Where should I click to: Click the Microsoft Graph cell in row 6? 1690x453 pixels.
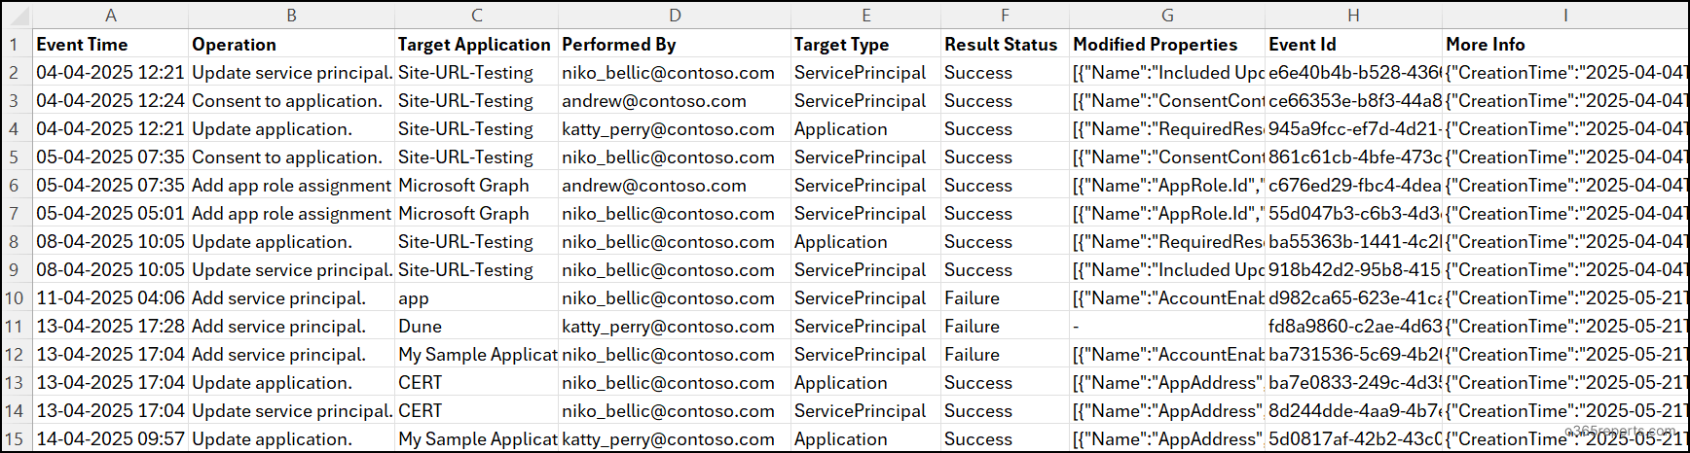[464, 186]
